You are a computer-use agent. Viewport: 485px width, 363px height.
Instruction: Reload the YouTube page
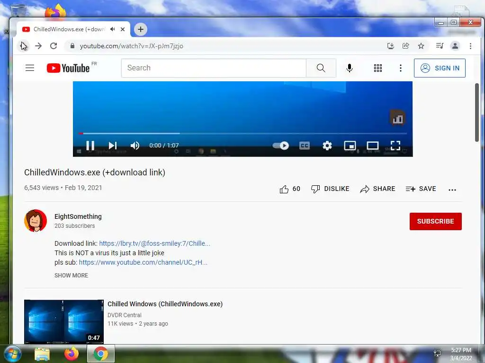tap(54, 46)
